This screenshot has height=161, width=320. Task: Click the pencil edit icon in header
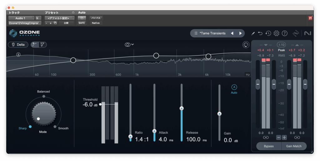pos(253,33)
